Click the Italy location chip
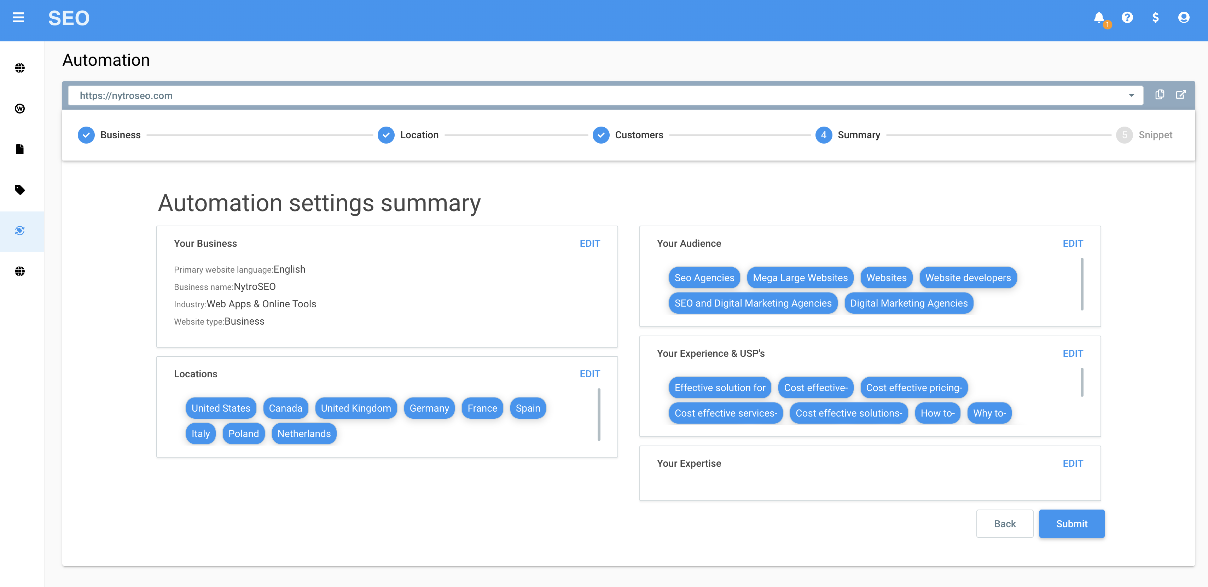Viewport: 1208px width, 587px height. (201, 434)
